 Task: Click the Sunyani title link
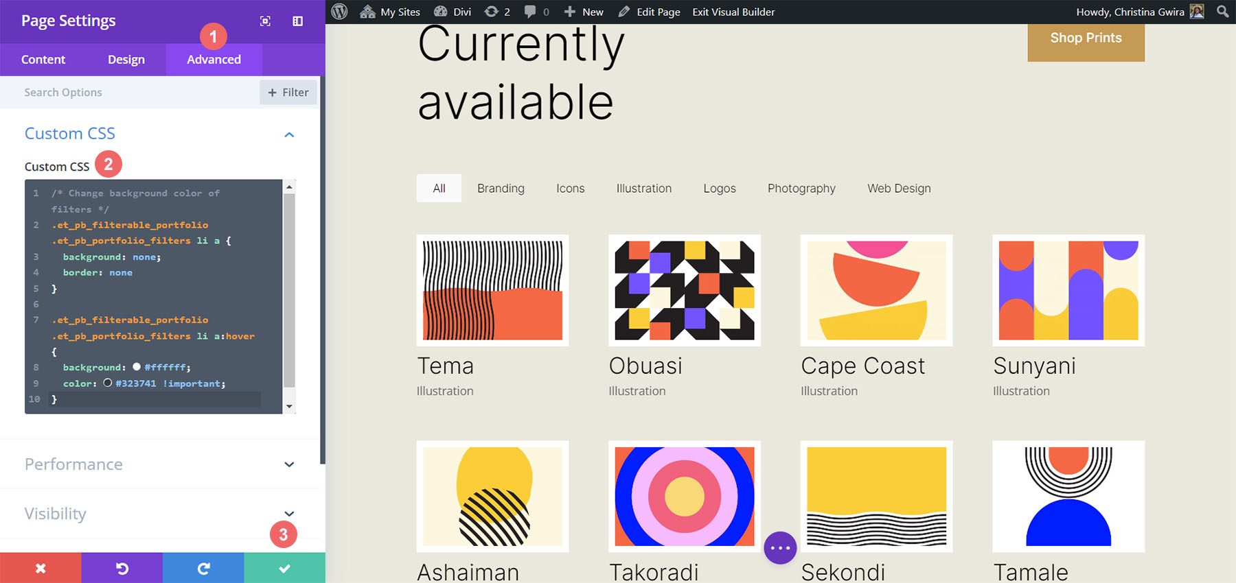(x=1034, y=367)
